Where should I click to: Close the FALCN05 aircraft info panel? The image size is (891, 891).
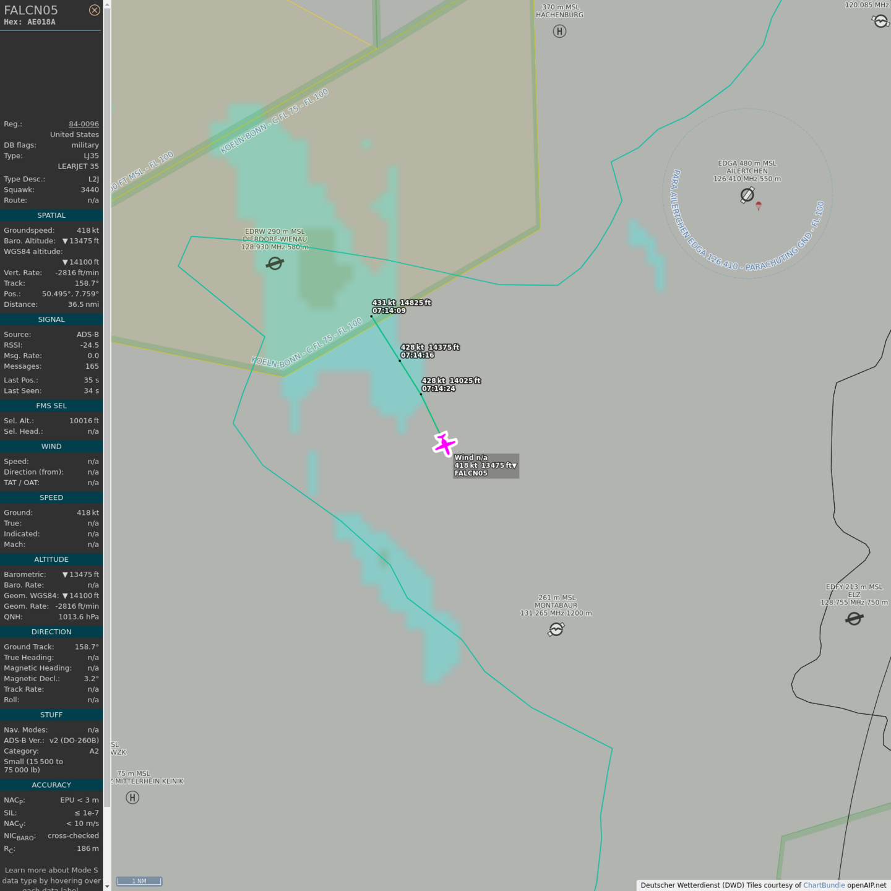pyautogui.click(x=94, y=10)
